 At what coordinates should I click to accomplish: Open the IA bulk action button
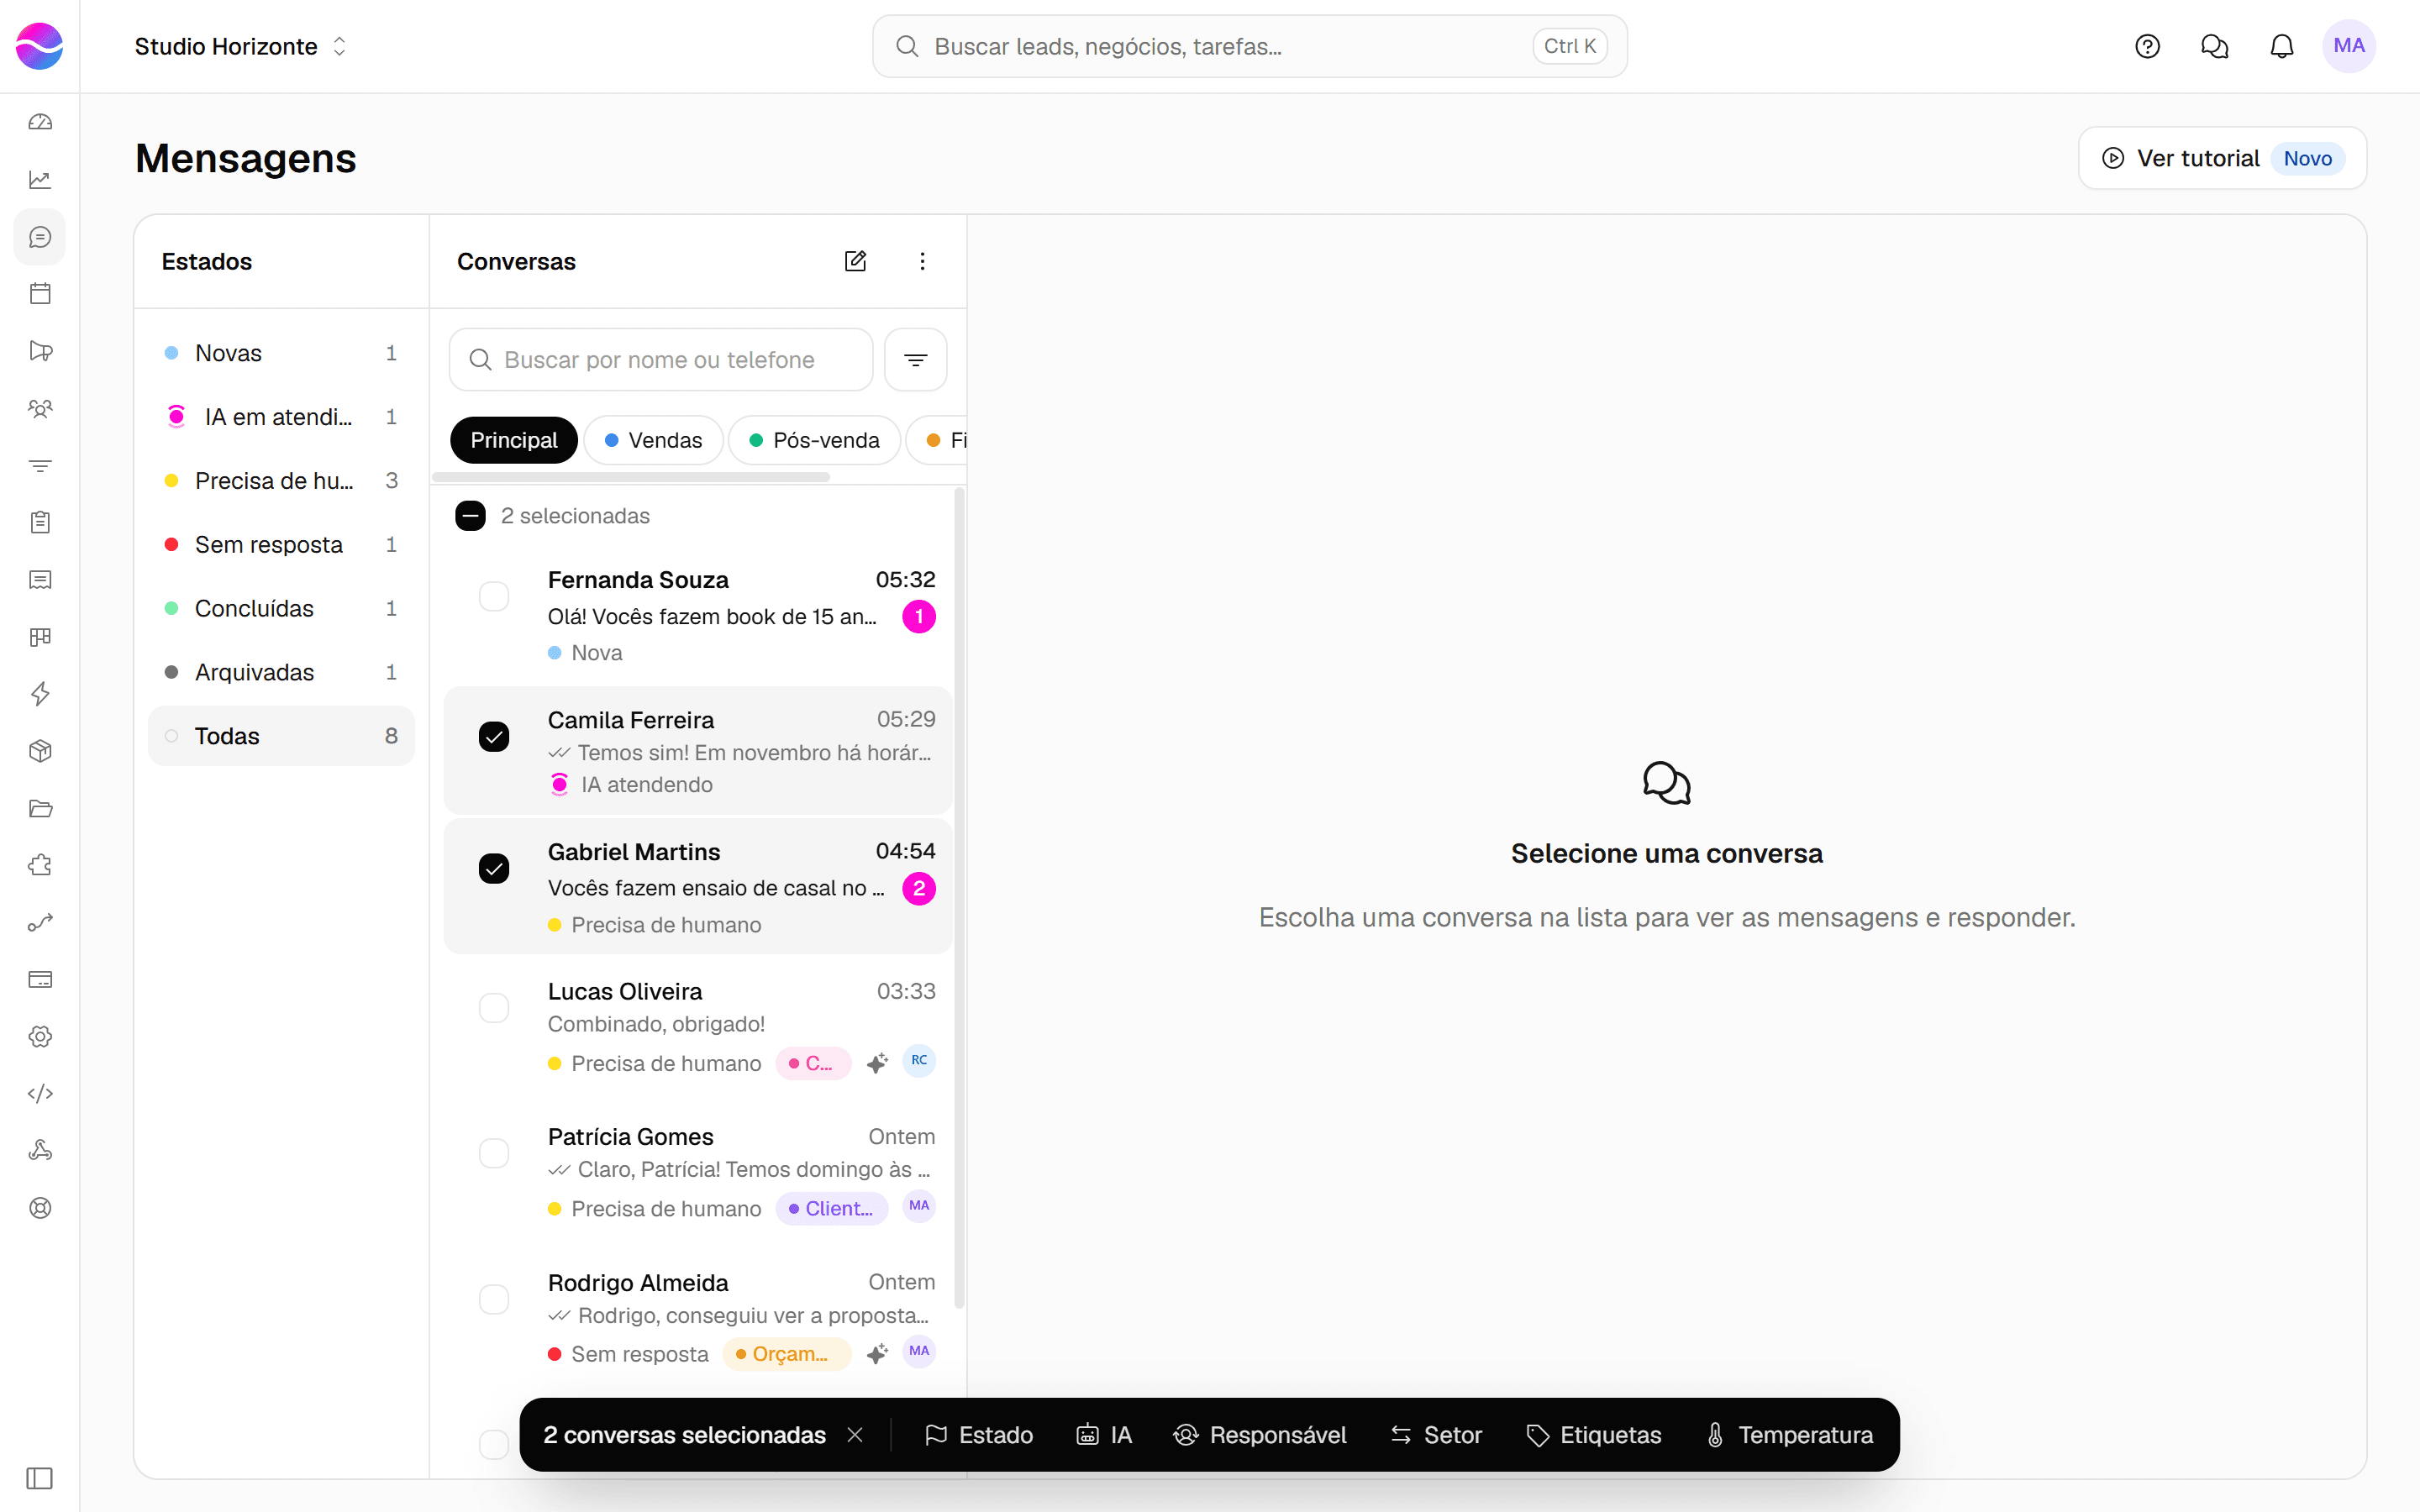1104,1435
